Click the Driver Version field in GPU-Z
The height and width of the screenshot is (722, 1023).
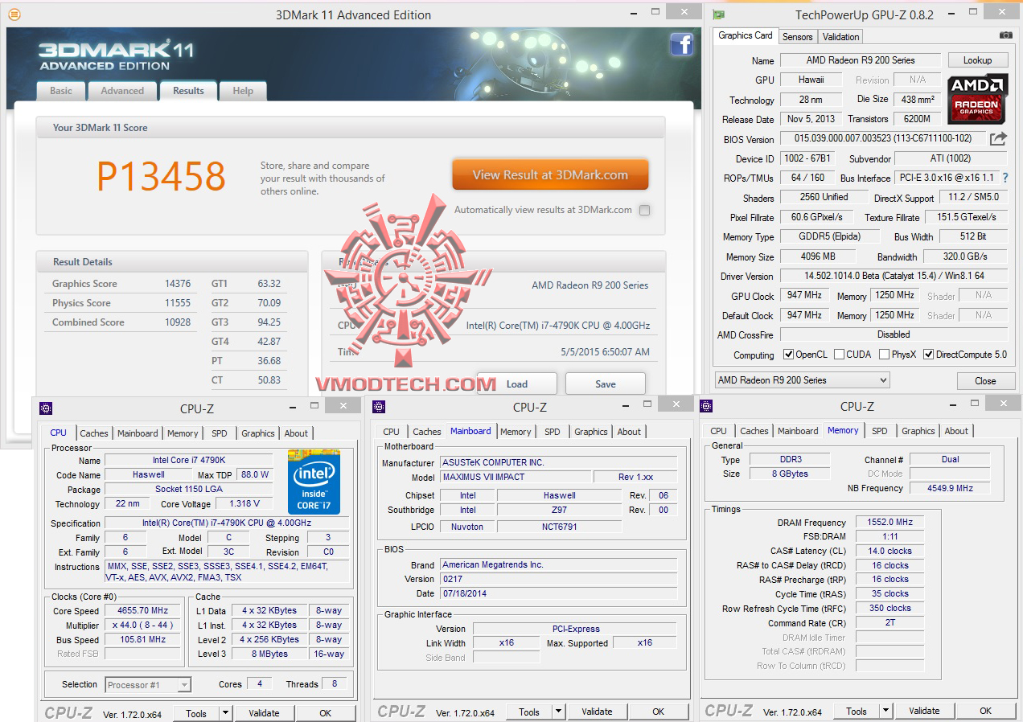pos(894,276)
